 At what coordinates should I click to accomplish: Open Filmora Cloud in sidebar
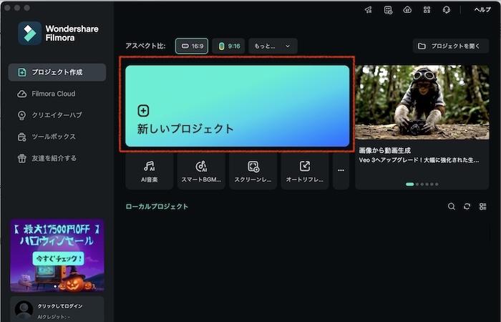pyautogui.click(x=57, y=94)
